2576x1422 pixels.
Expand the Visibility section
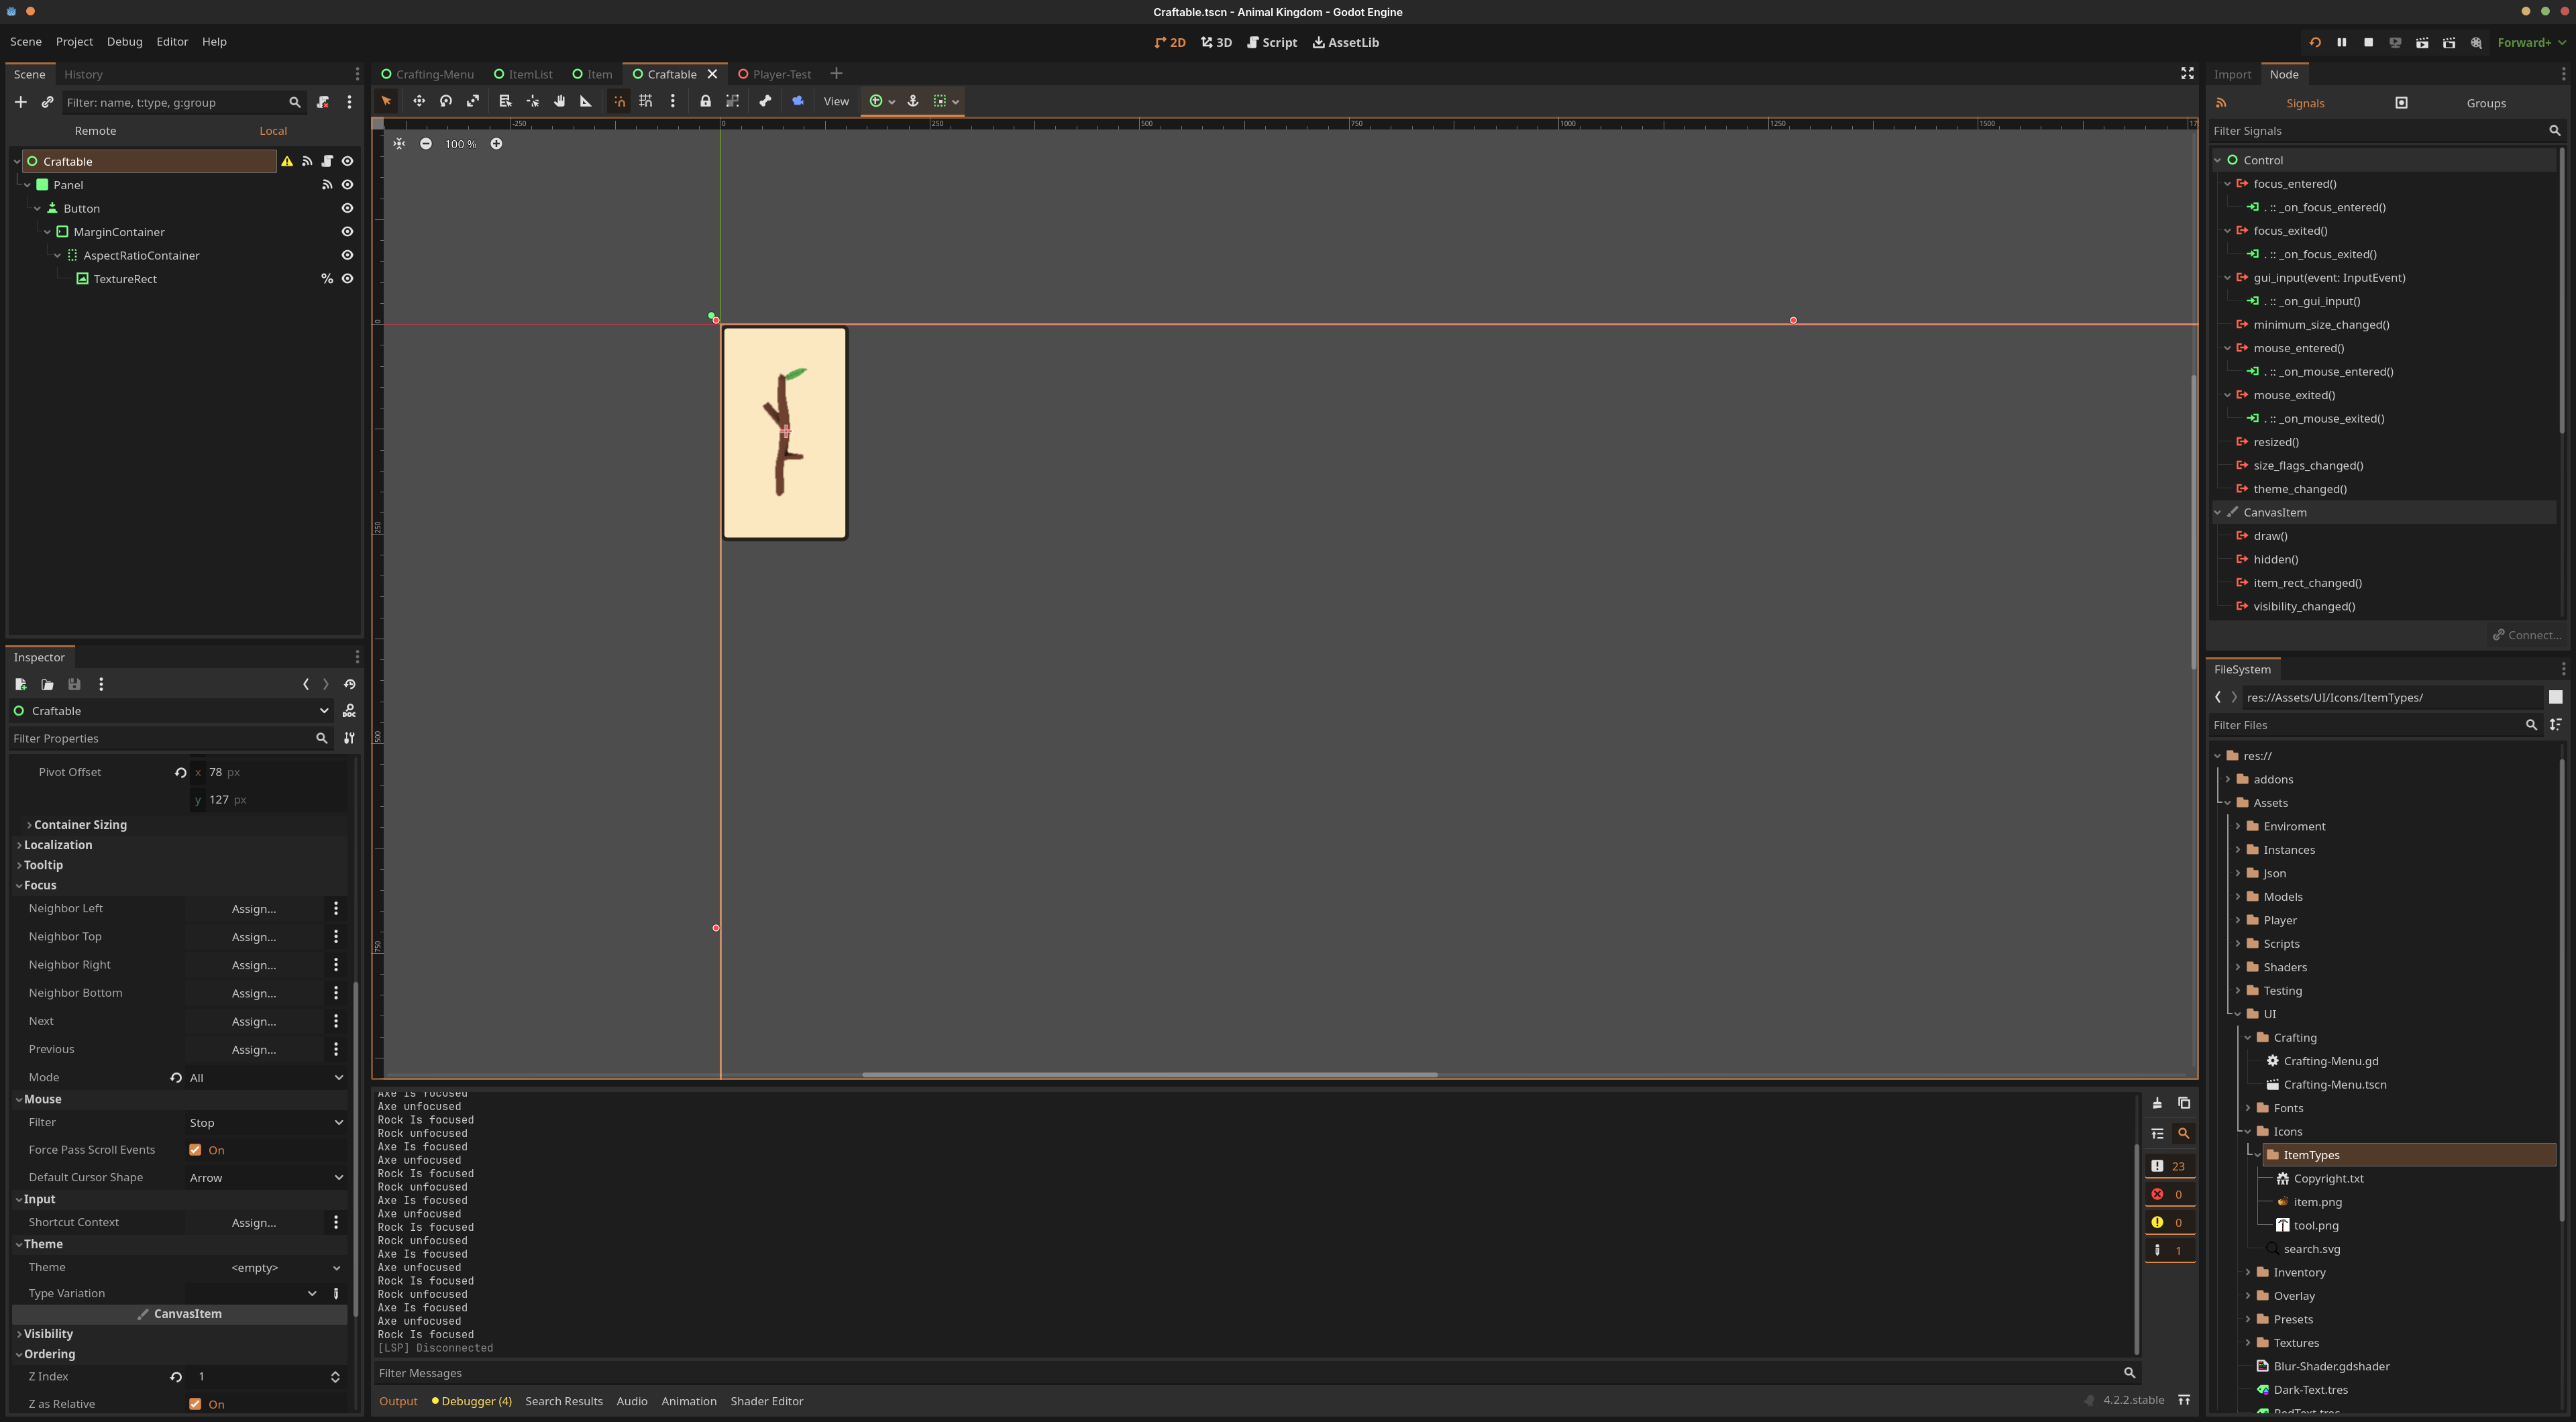click(48, 1334)
